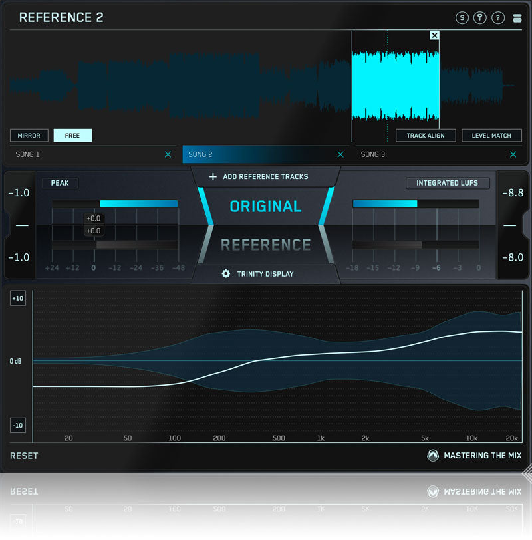Select the SONG 3 tab
This screenshot has height=540, width=532.
tap(438, 154)
